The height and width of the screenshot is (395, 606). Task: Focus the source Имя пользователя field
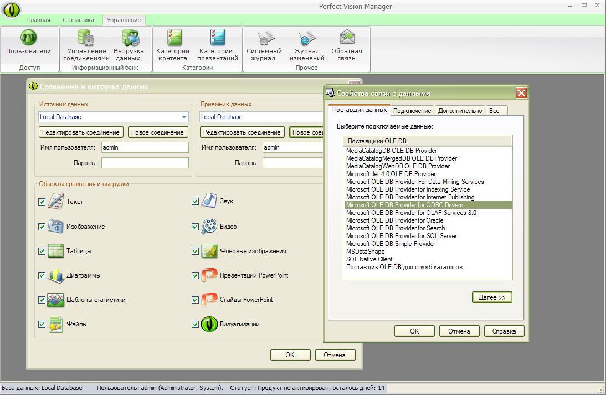point(145,147)
